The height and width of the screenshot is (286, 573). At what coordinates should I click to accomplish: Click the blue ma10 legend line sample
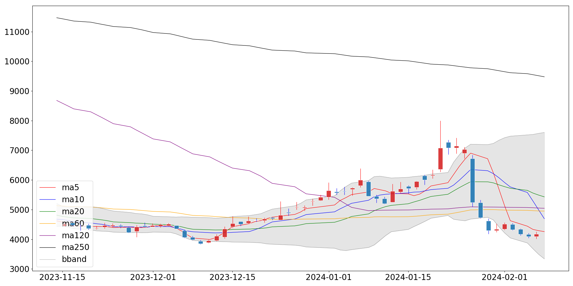click(48, 200)
